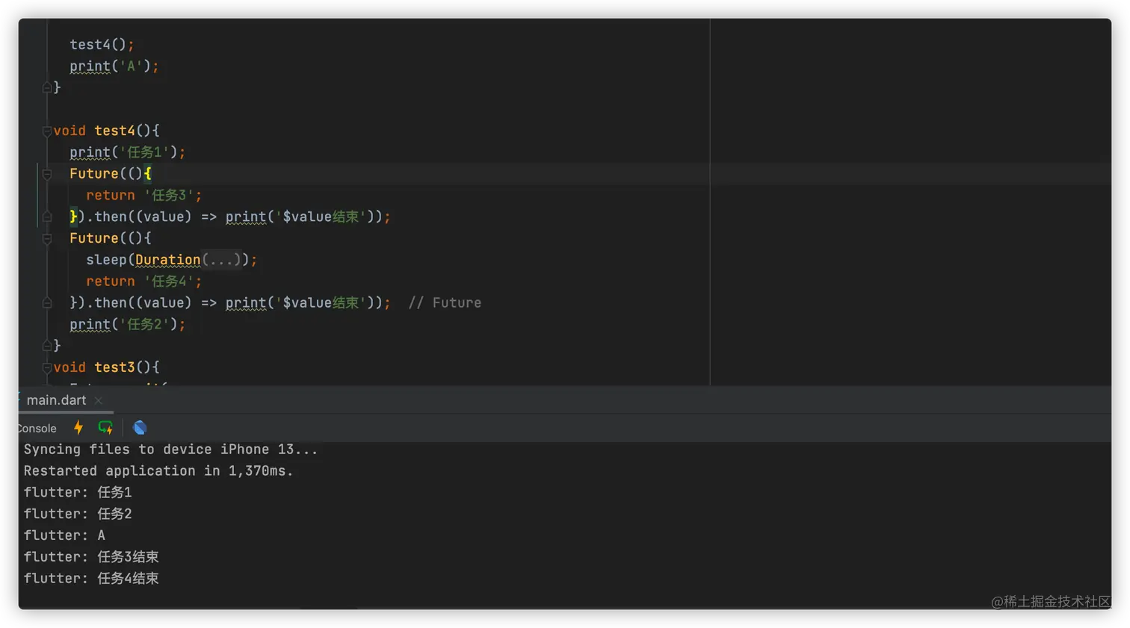Click closing brace fold marker after print('A')
Screen dimensions: 1130x628
(x=46, y=87)
